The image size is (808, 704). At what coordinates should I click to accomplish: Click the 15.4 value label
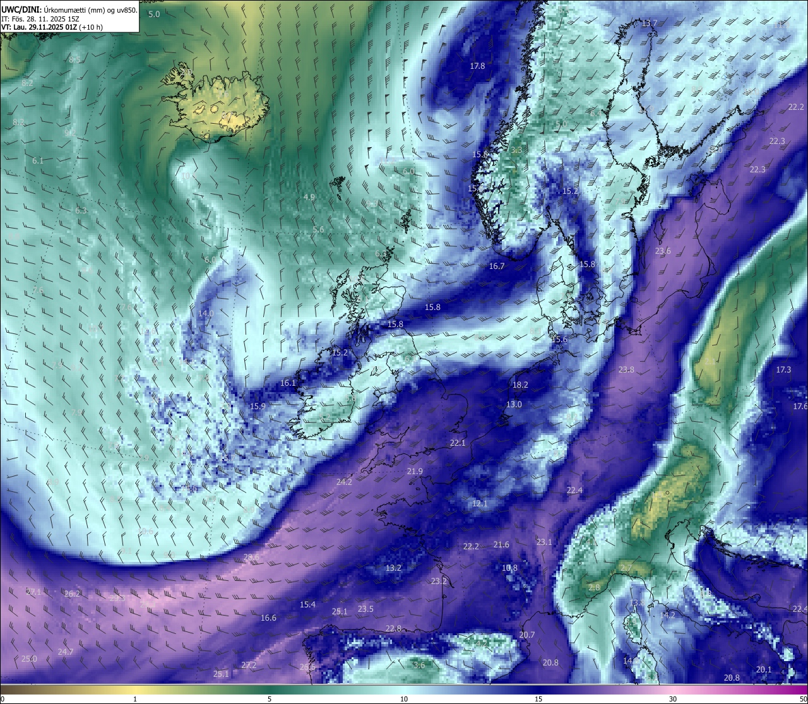[307, 605]
